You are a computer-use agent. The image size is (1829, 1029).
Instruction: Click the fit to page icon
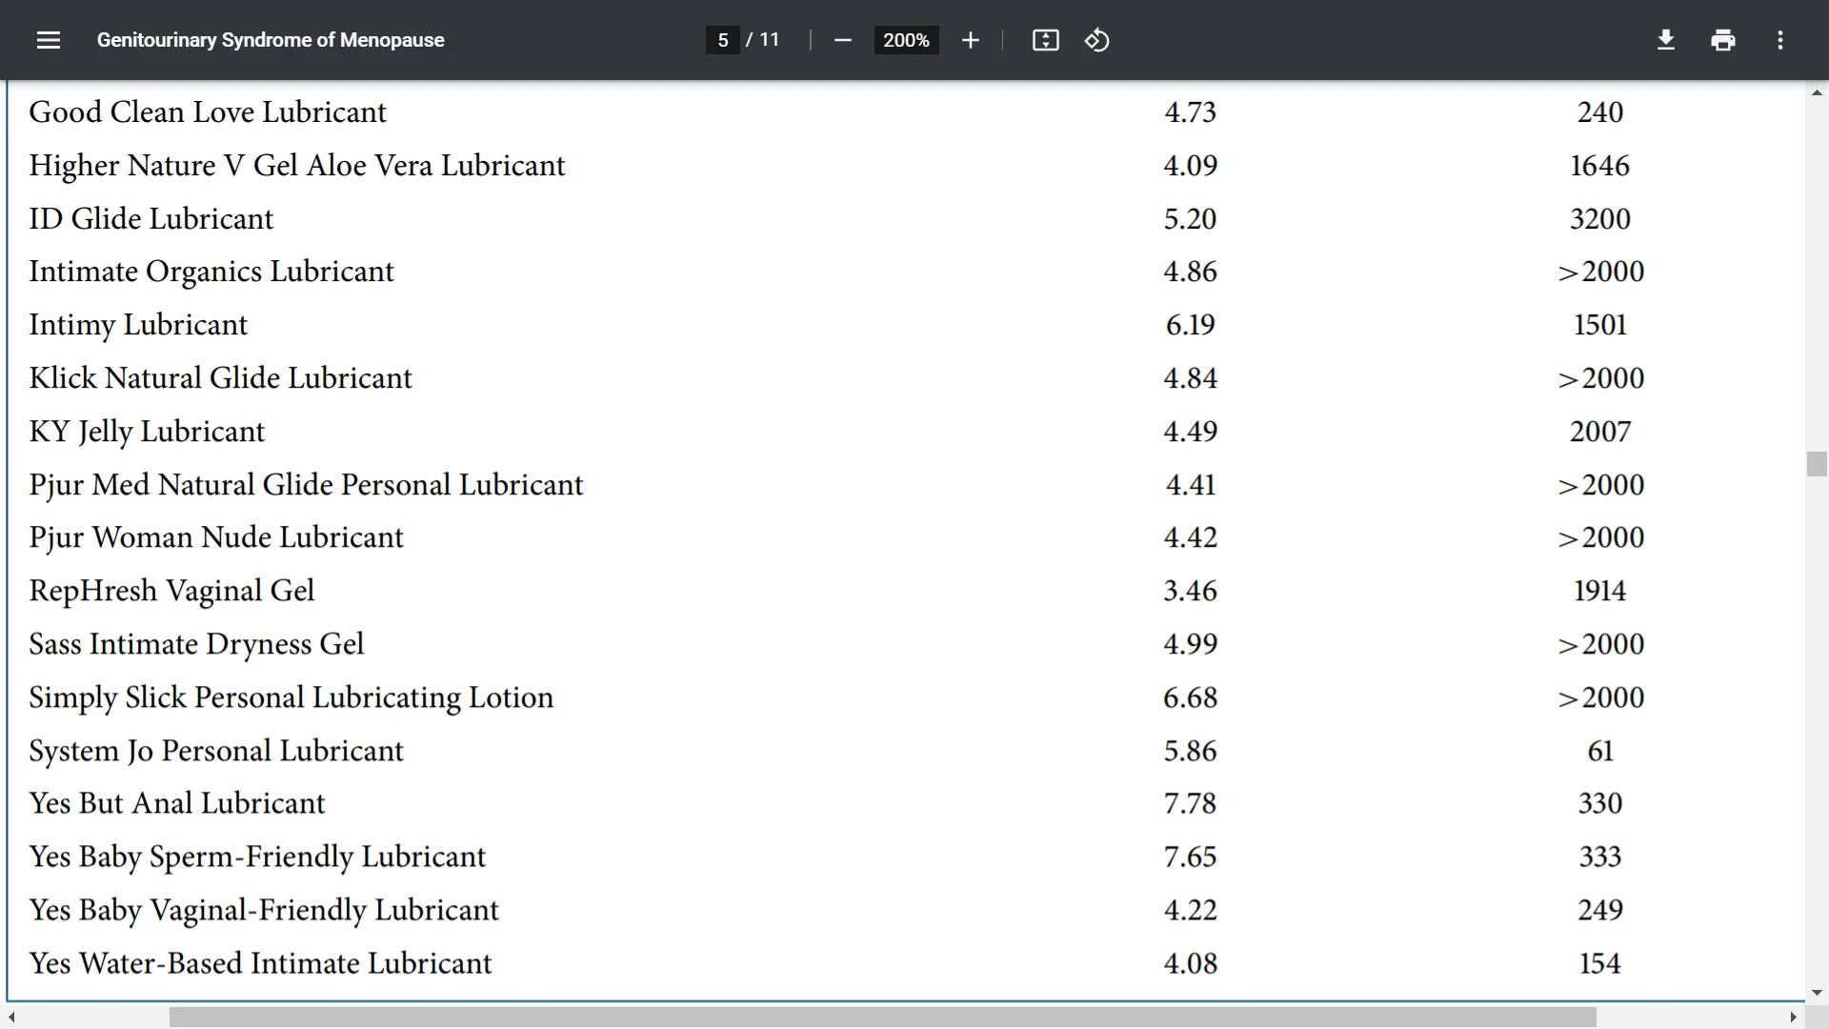click(1045, 40)
